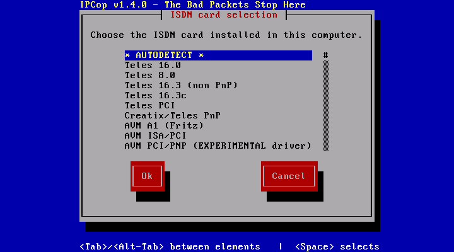Choose Teles 16.0 from the card list
Image resolution: width=454 pixels, height=252 pixels.
point(218,66)
